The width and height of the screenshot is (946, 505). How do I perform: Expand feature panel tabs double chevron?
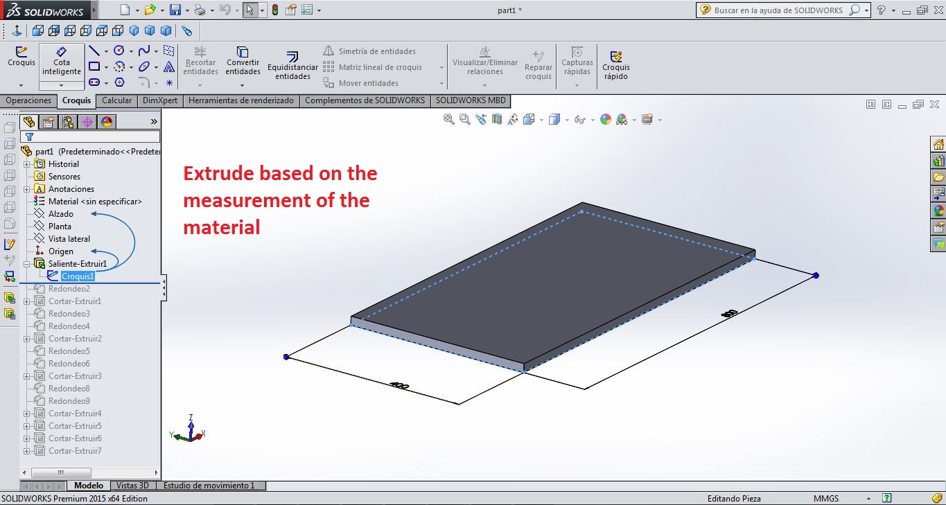pos(154,122)
